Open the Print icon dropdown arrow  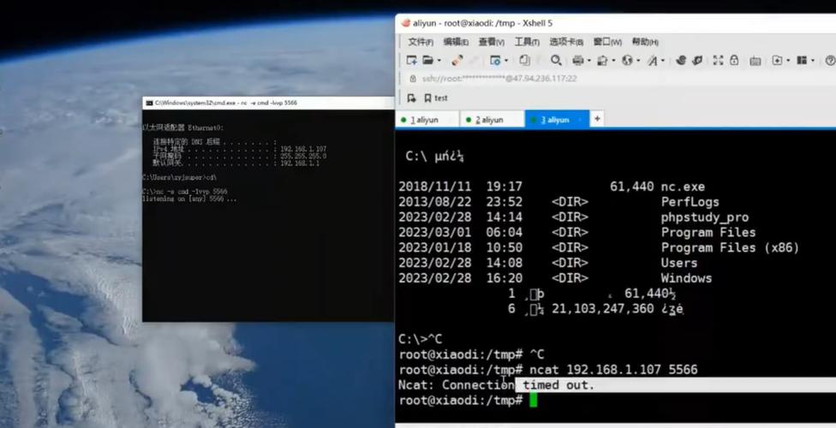click(x=588, y=61)
